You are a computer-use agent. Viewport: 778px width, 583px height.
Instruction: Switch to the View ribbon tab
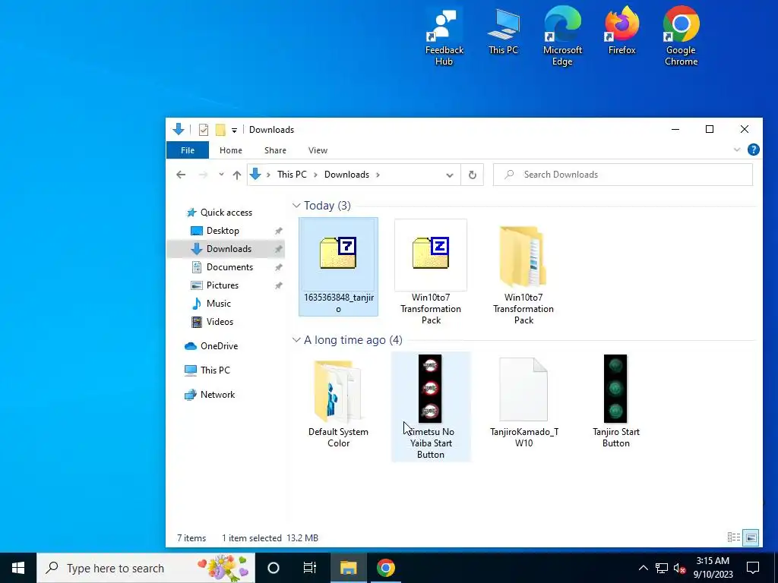coord(318,150)
